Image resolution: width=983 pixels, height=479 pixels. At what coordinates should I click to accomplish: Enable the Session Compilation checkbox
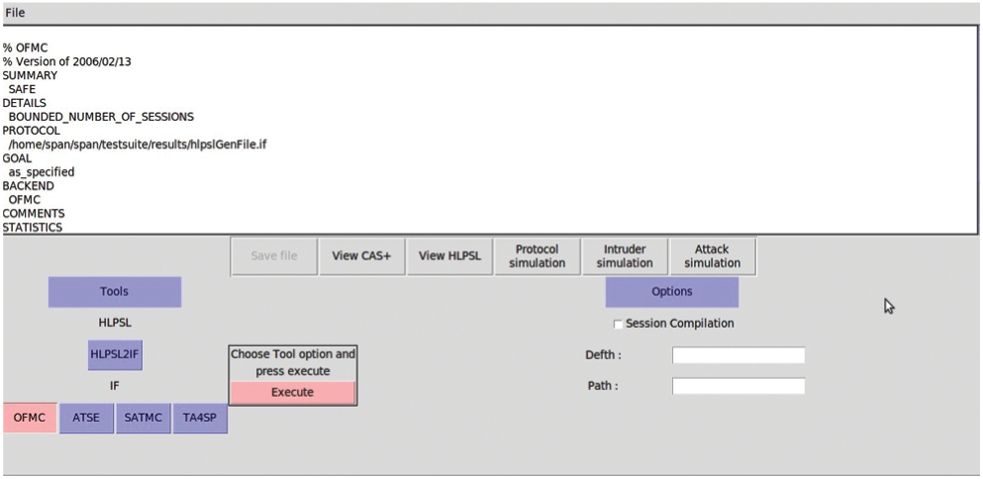point(619,325)
